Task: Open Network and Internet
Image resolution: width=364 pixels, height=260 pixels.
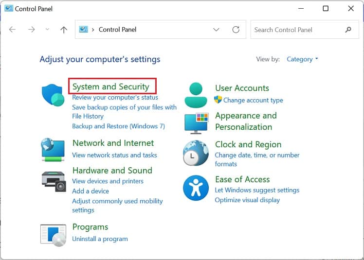Action: coord(113,143)
